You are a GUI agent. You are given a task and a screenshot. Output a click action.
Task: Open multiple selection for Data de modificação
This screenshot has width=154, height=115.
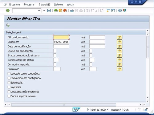(120, 46)
